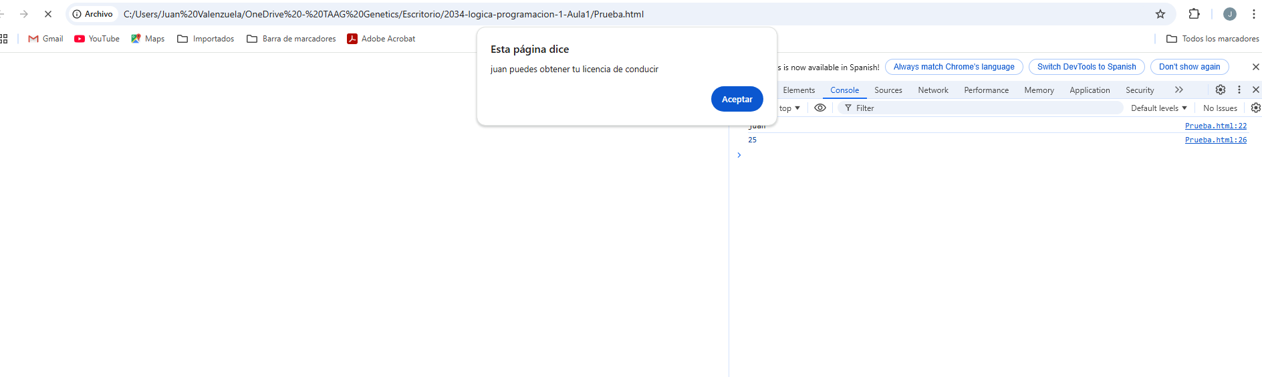Open the Importados bookmark folder
Viewport: 1262px width, 377px height.
click(x=206, y=39)
